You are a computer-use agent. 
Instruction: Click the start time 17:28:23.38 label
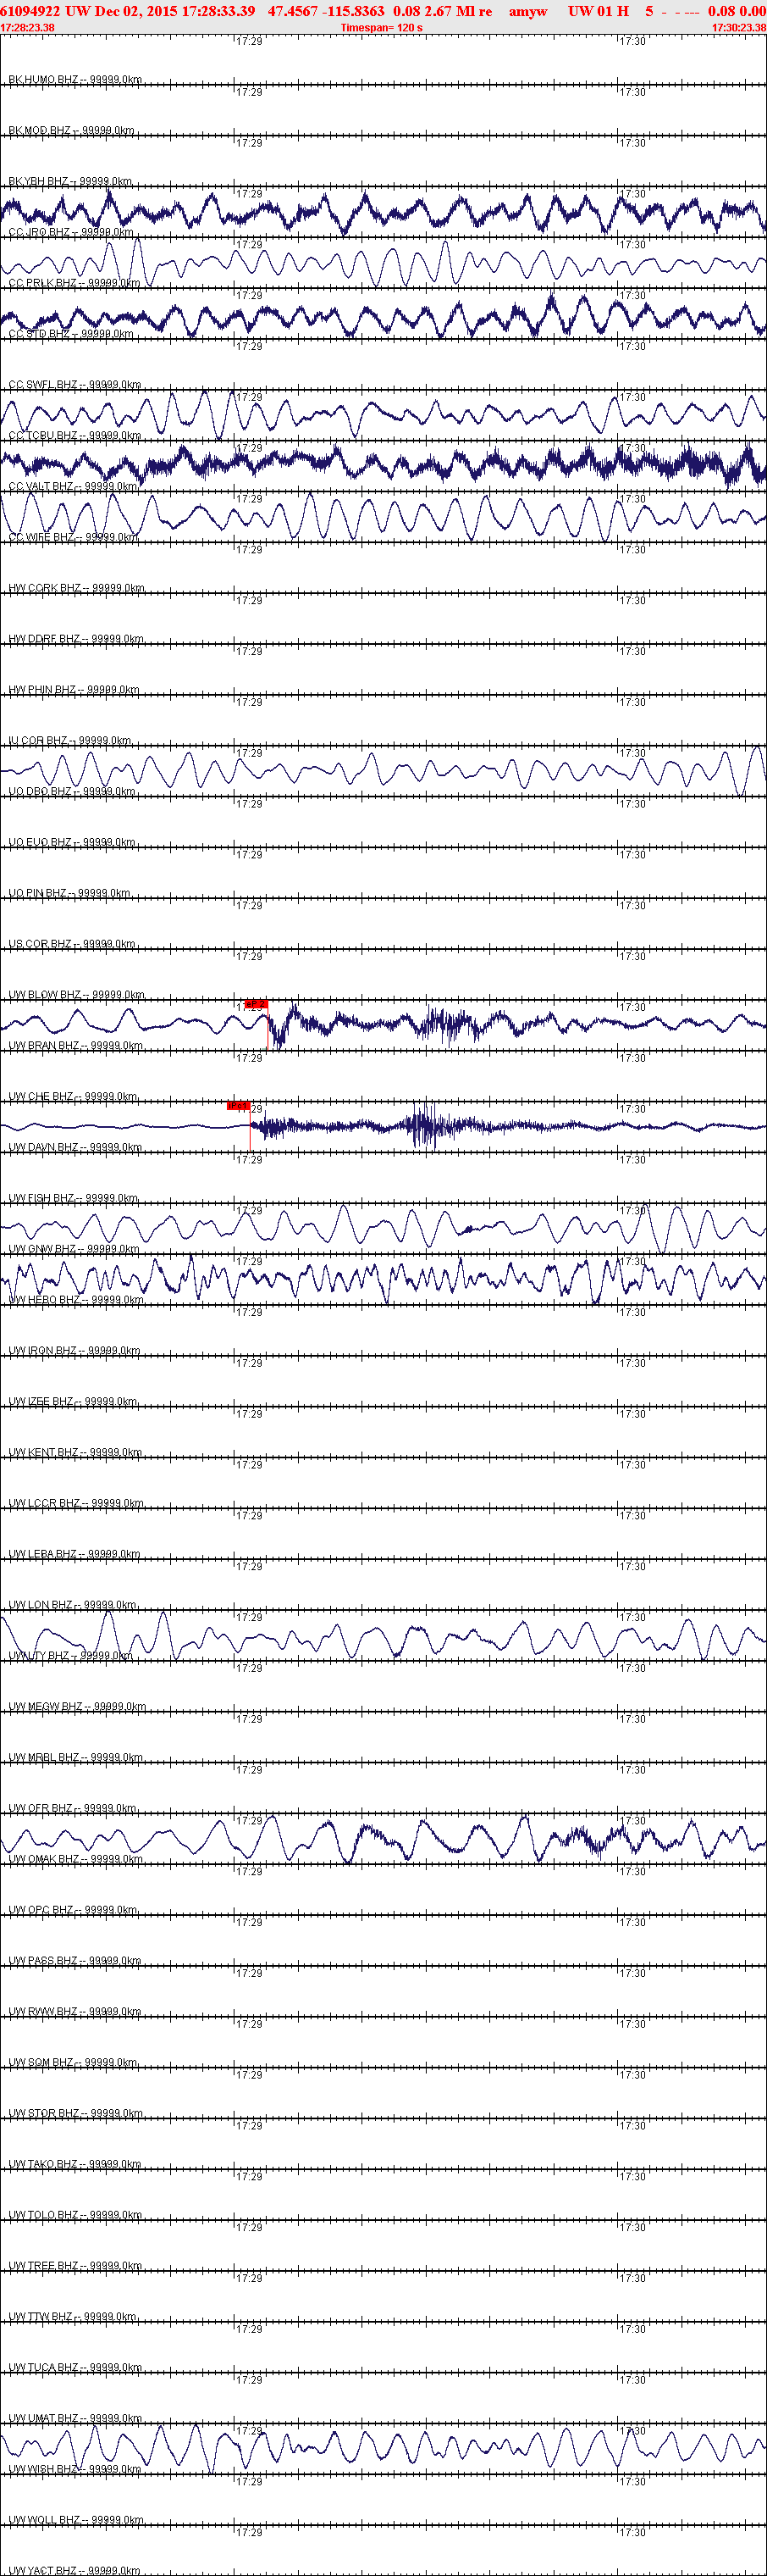pos(28,28)
